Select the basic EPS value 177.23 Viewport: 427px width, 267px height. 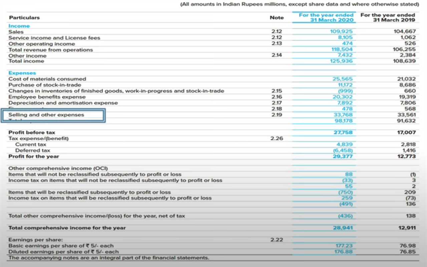click(x=344, y=246)
